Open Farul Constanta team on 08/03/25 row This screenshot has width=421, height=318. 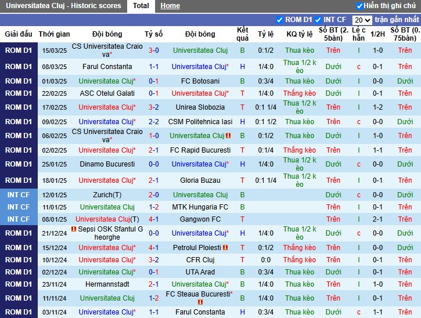click(x=107, y=67)
